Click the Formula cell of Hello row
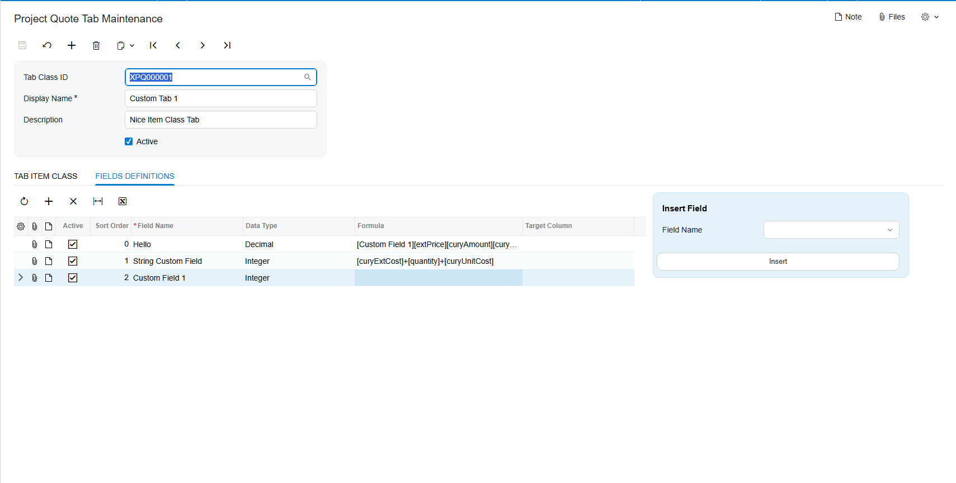 (439, 244)
